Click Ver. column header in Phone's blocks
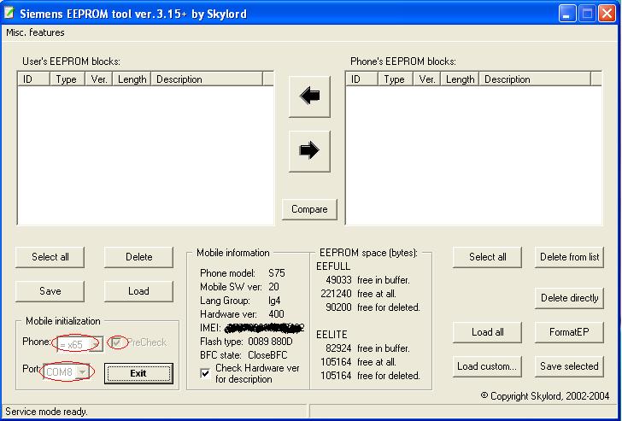 click(x=427, y=79)
